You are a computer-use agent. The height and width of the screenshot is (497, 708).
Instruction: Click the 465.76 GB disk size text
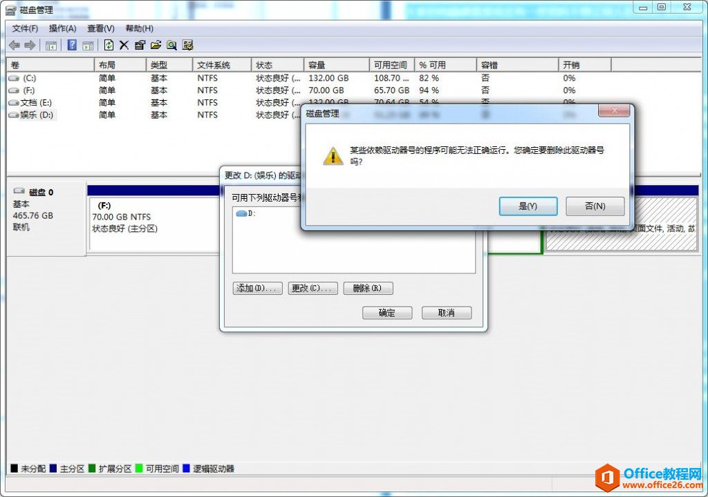tap(33, 215)
